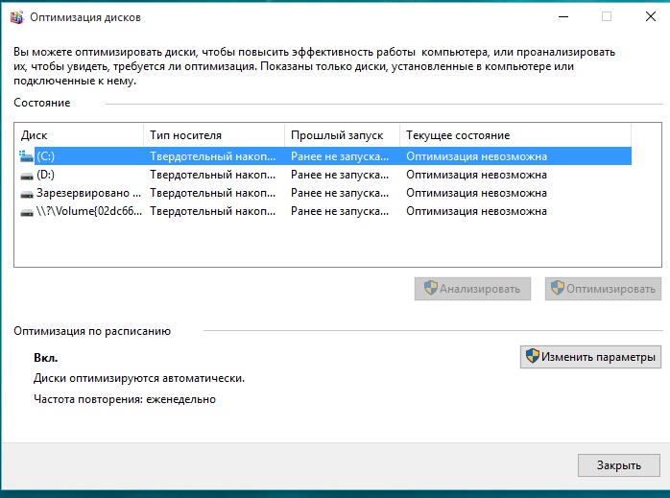
Task: Sort list by Диск column header
Action: pyautogui.click(x=79, y=135)
